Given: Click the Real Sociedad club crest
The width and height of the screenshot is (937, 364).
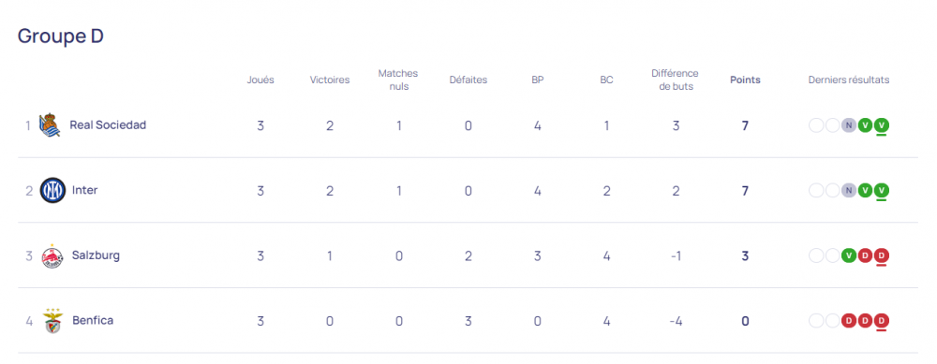Looking at the screenshot, I should click(x=50, y=125).
